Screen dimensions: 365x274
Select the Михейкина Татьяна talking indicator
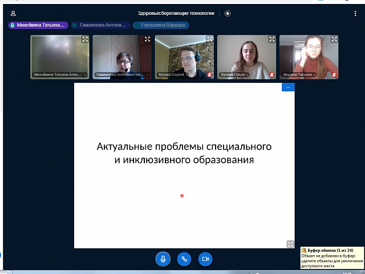tap(38, 25)
